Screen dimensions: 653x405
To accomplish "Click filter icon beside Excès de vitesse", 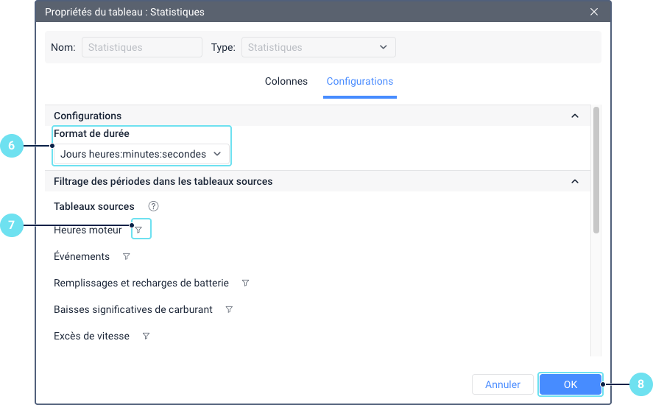I will [146, 336].
